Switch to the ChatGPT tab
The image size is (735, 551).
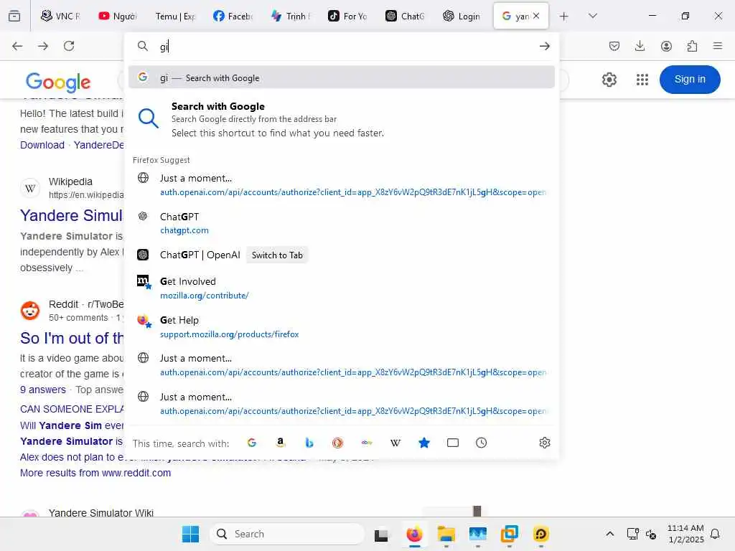pyautogui.click(x=405, y=17)
